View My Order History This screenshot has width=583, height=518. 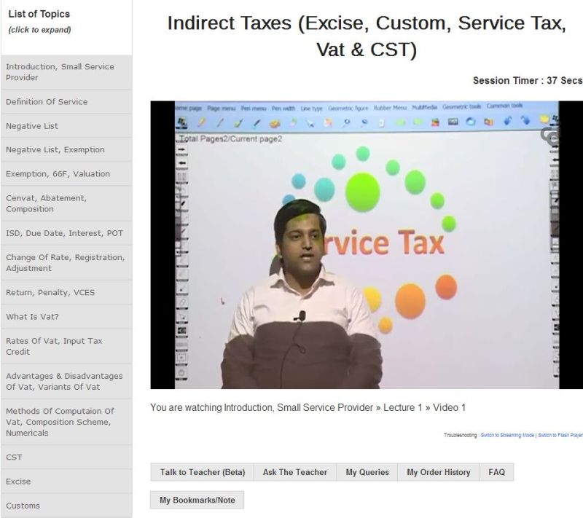click(x=438, y=472)
